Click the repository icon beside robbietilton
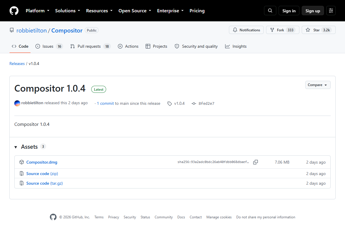 pos(12,30)
